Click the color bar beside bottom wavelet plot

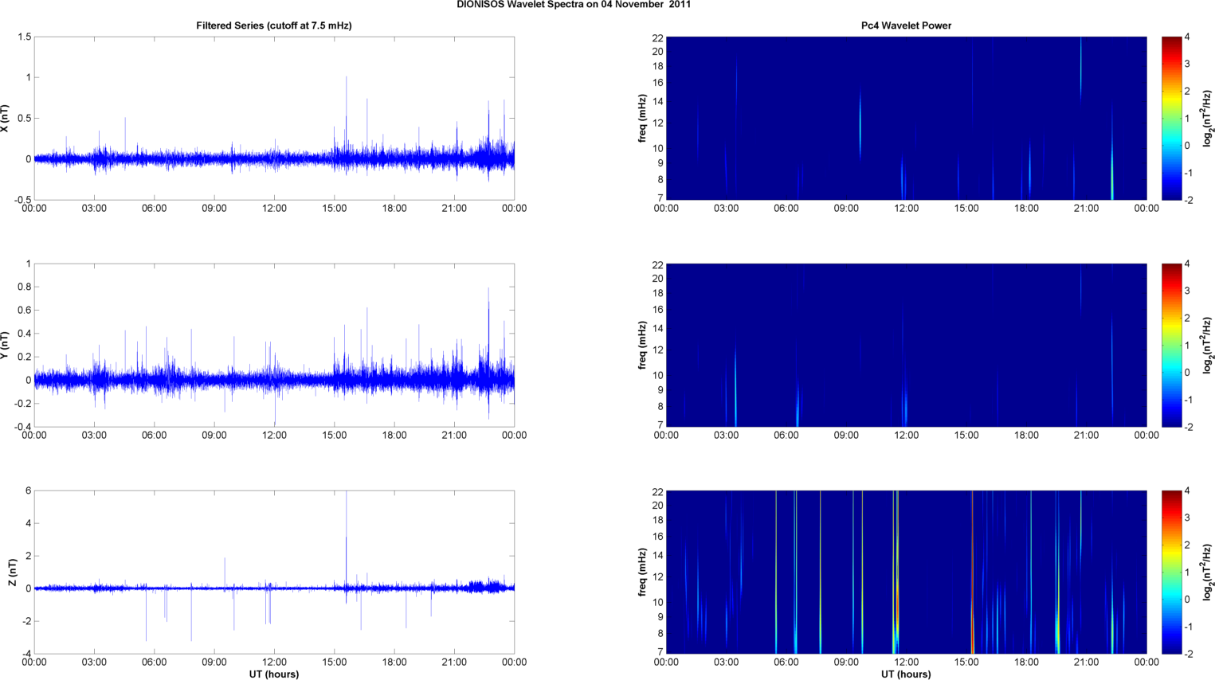tap(1171, 573)
